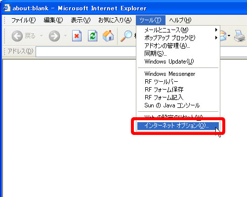Screen dimensions: 247x197
Task: Stop page loading with red X icon
Action: [x=77, y=35]
